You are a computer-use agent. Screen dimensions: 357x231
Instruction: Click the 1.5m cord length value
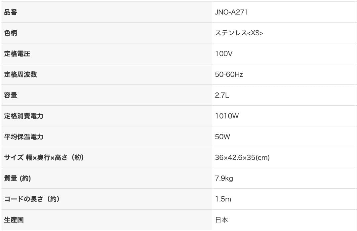pyautogui.click(x=223, y=199)
